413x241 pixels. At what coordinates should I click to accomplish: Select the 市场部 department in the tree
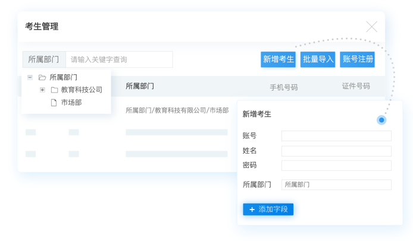pyautogui.click(x=71, y=103)
